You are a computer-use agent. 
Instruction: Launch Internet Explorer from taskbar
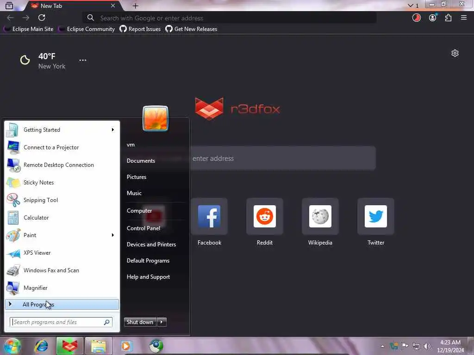point(41,346)
